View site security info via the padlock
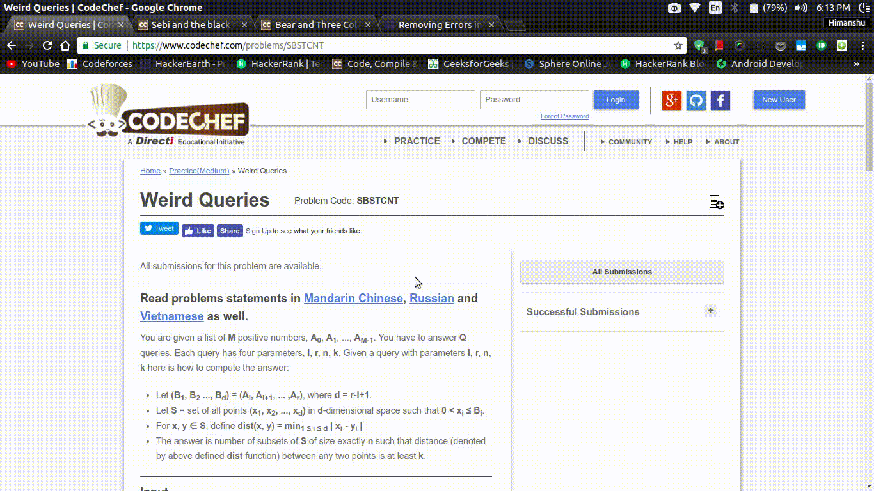The width and height of the screenshot is (874, 491). [x=86, y=45]
